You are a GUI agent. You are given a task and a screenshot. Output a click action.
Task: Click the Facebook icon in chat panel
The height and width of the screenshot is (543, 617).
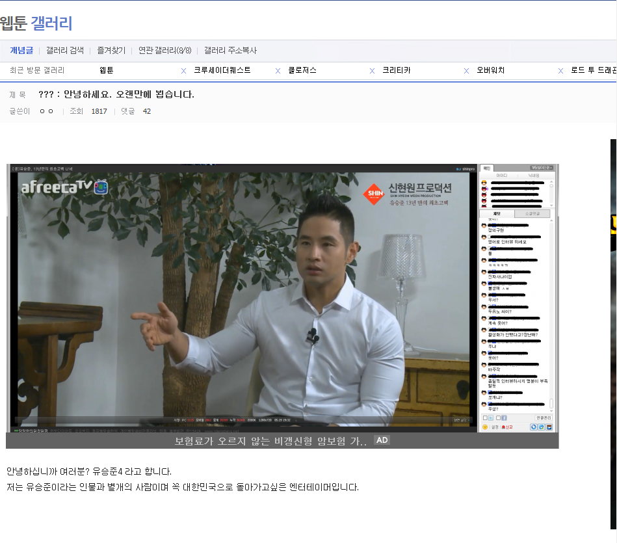pos(504,418)
